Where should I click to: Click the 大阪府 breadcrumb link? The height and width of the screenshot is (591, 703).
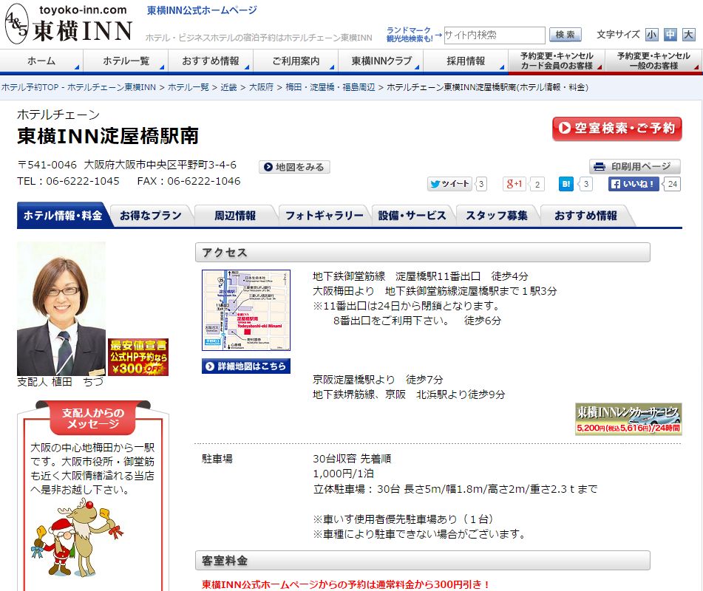pyautogui.click(x=261, y=87)
